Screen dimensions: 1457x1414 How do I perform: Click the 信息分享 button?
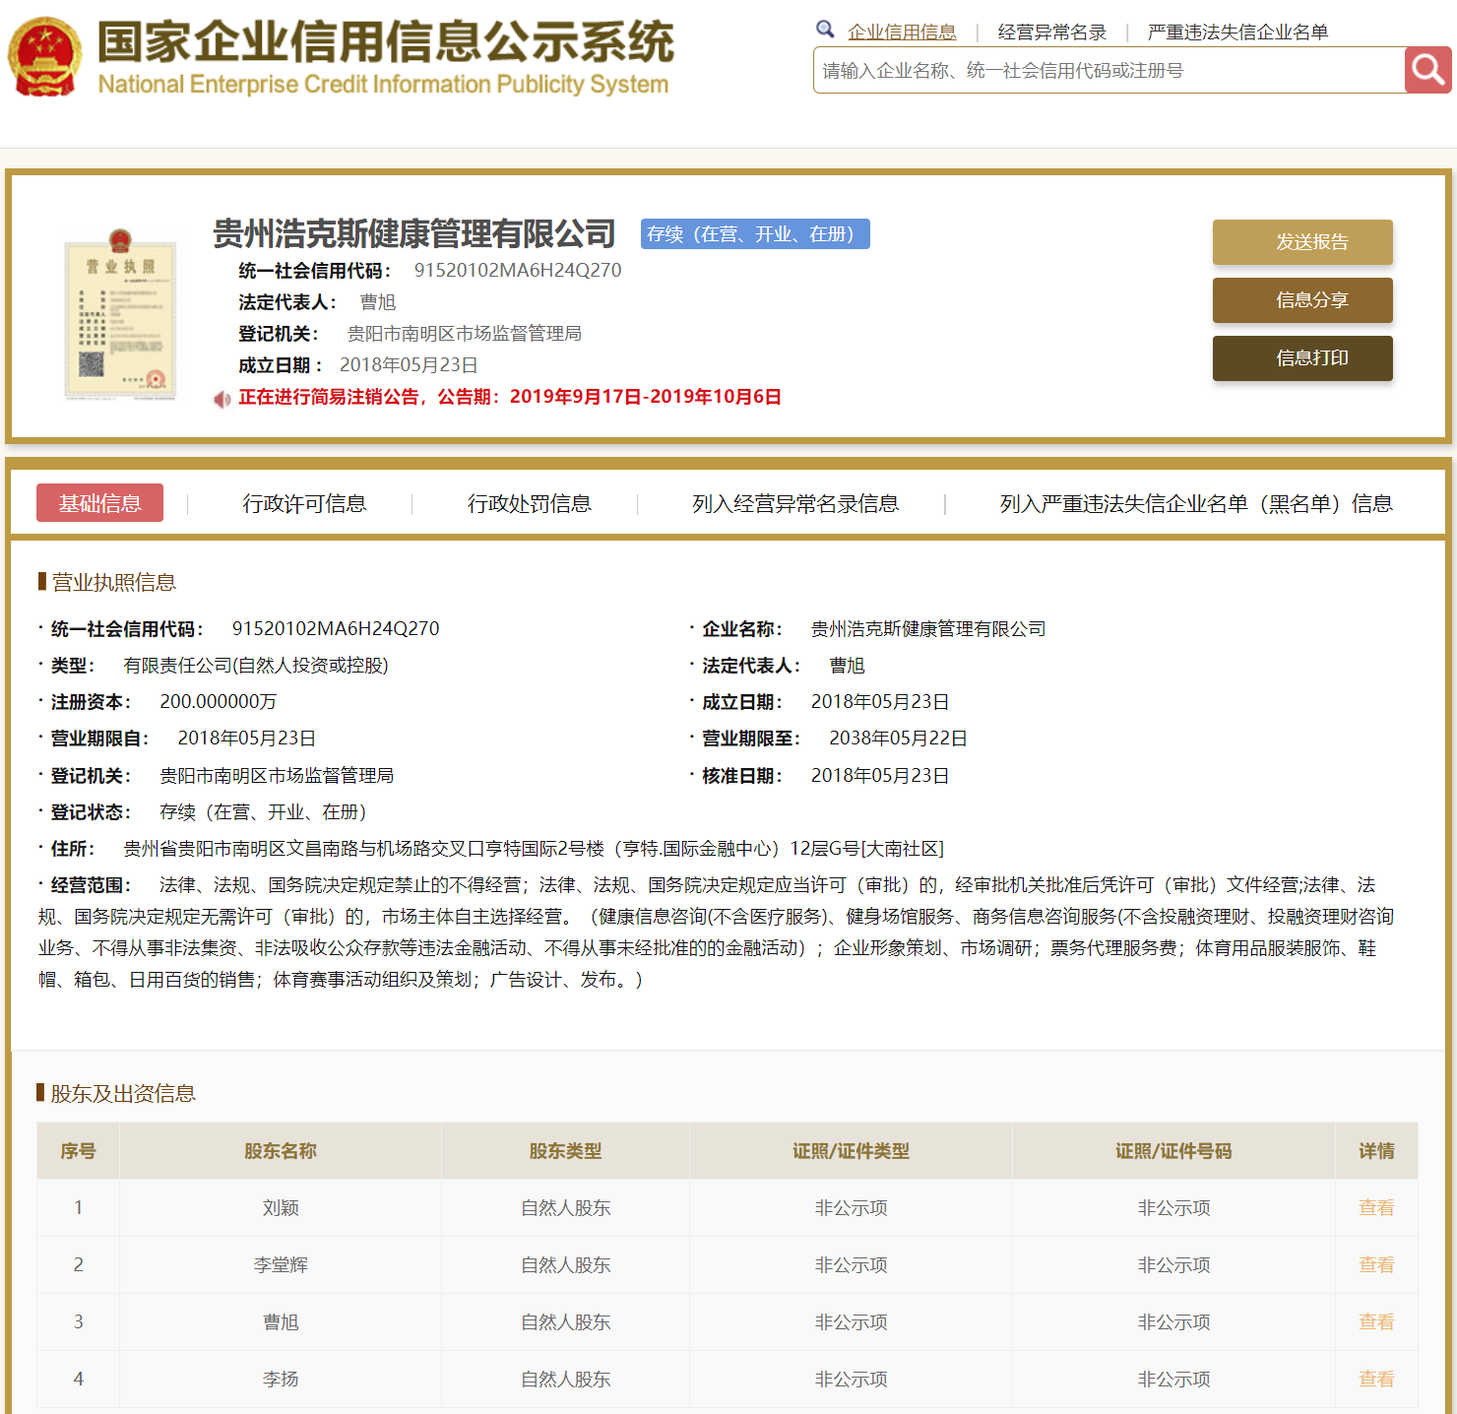coord(1302,300)
